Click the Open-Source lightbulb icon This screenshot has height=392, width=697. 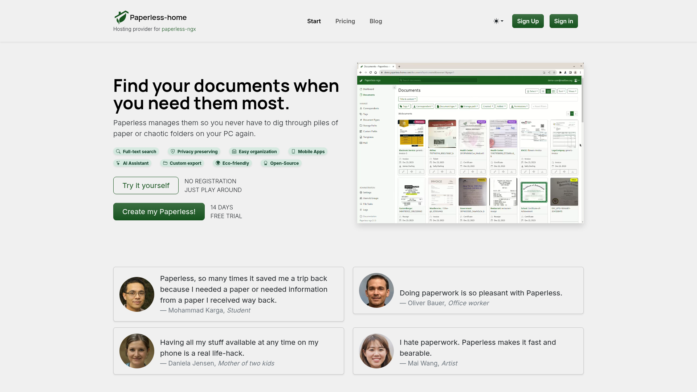(x=265, y=163)
